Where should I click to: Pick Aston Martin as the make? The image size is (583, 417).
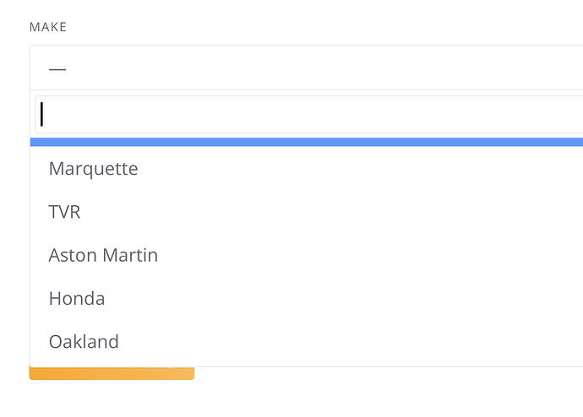[x=307, y=255]
